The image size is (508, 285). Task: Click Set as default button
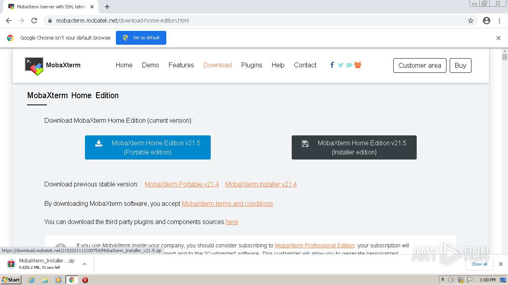(141, 38)
